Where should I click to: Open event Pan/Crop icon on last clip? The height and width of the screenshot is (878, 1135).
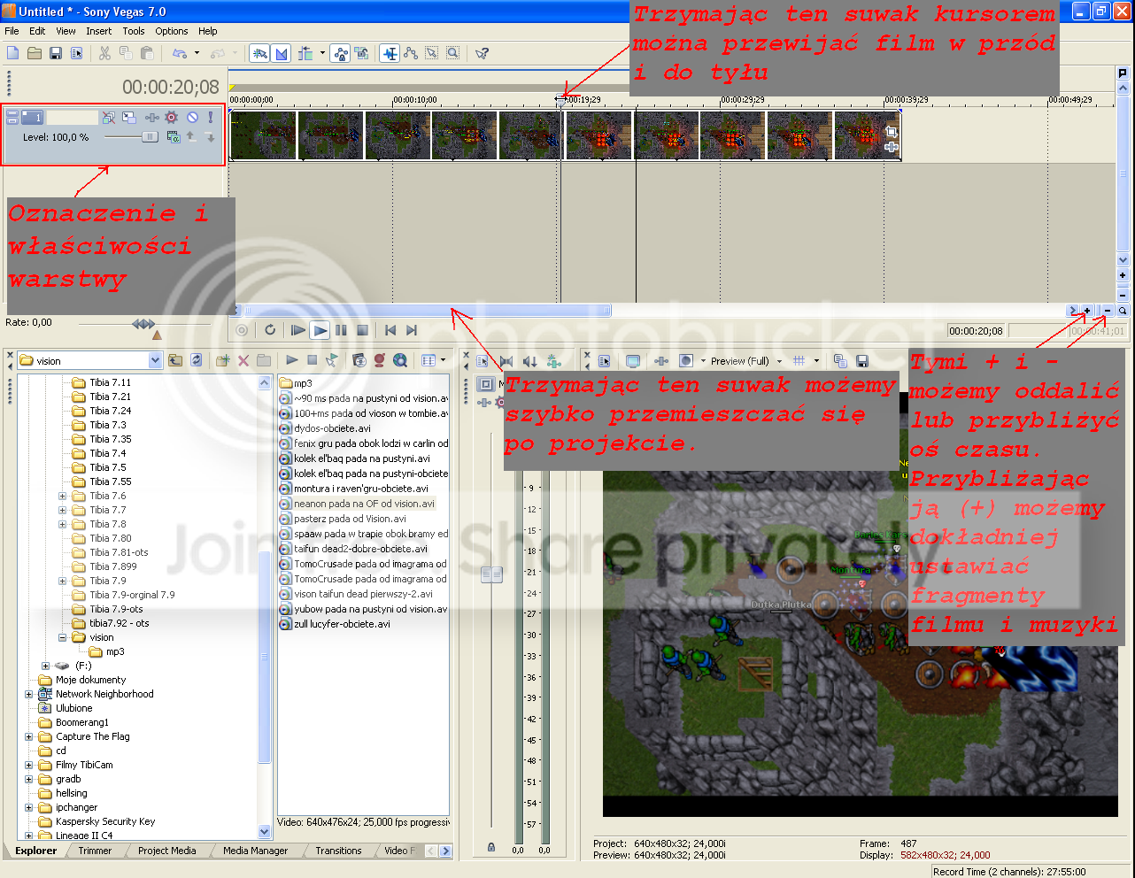(892, 132)
